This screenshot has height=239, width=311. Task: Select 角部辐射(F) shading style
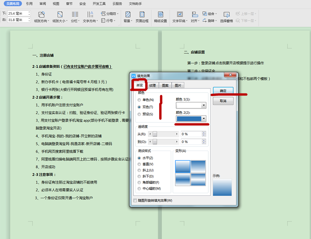pos(149,182)
